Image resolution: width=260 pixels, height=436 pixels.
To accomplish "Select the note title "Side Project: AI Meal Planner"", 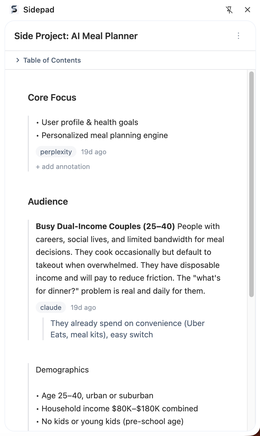I will click(76, 36).
